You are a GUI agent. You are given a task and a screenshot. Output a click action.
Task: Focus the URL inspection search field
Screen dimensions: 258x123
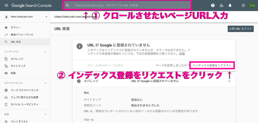tap(127, 6)
